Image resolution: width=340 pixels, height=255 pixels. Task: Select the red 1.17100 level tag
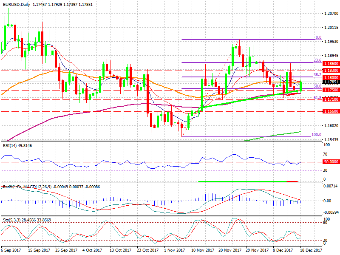331,99
